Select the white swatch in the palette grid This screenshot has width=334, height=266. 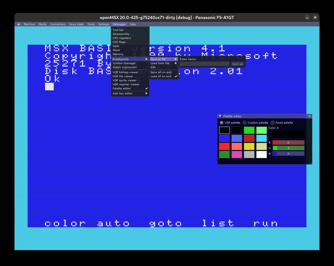262,154
